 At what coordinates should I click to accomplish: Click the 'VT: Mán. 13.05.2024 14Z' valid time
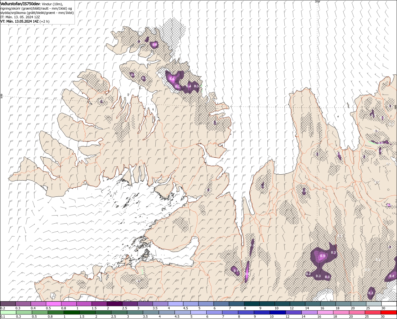(20, 21)
